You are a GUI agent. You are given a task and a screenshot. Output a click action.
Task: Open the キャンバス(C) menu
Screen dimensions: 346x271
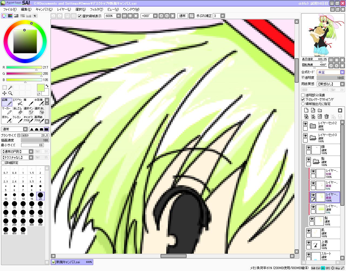(44, 9)
